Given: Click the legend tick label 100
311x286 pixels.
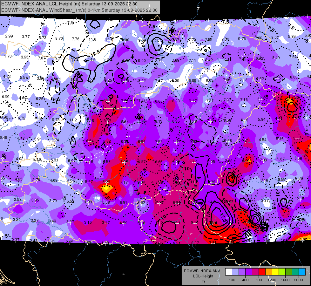Looking at the screenshot, I should [232, 280].
